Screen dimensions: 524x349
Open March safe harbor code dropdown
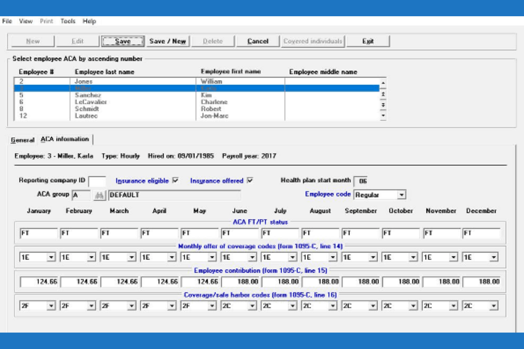pos(131,306)
